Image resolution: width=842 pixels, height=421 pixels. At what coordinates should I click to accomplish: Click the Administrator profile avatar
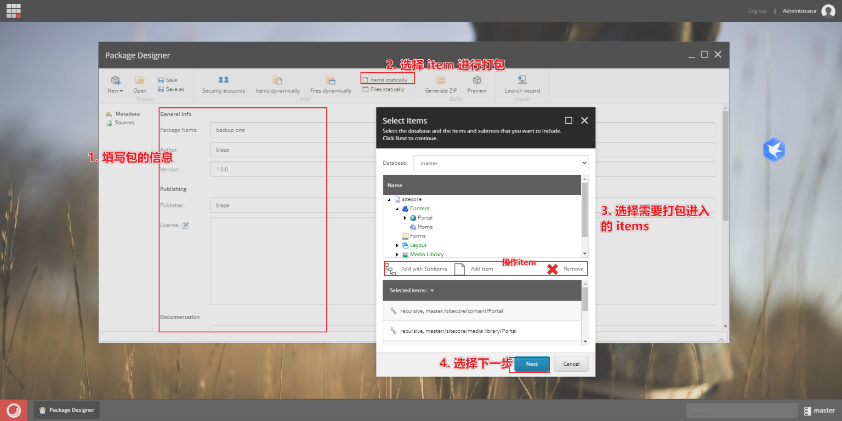click(828, 11)
